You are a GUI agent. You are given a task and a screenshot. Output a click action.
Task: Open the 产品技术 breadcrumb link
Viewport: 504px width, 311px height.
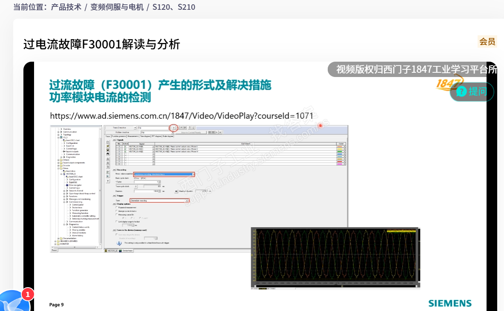pyautogui.click(x=66, y=7)
